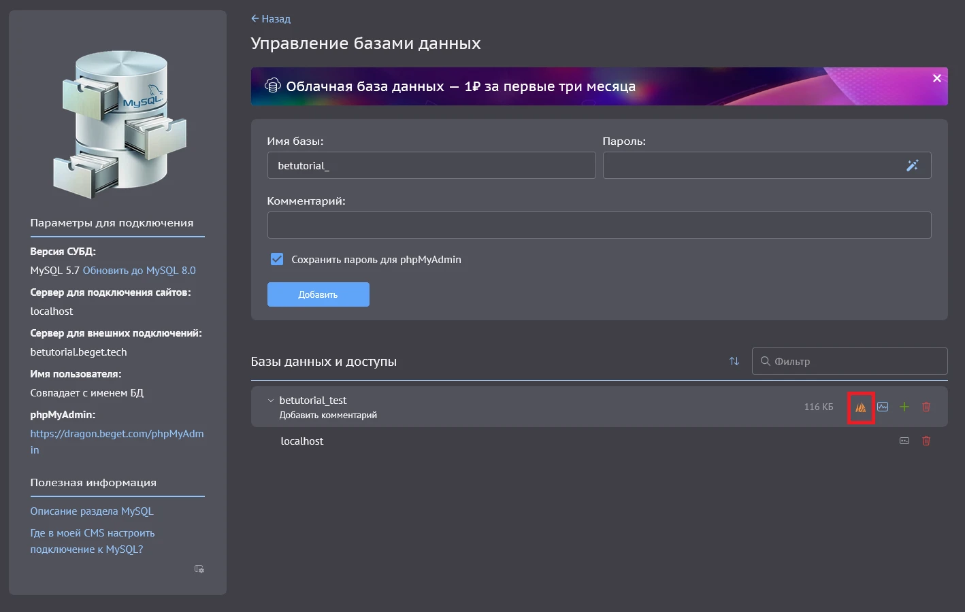Open phpMyAdmin for betutorial_test database

click(x=861, y=407)
